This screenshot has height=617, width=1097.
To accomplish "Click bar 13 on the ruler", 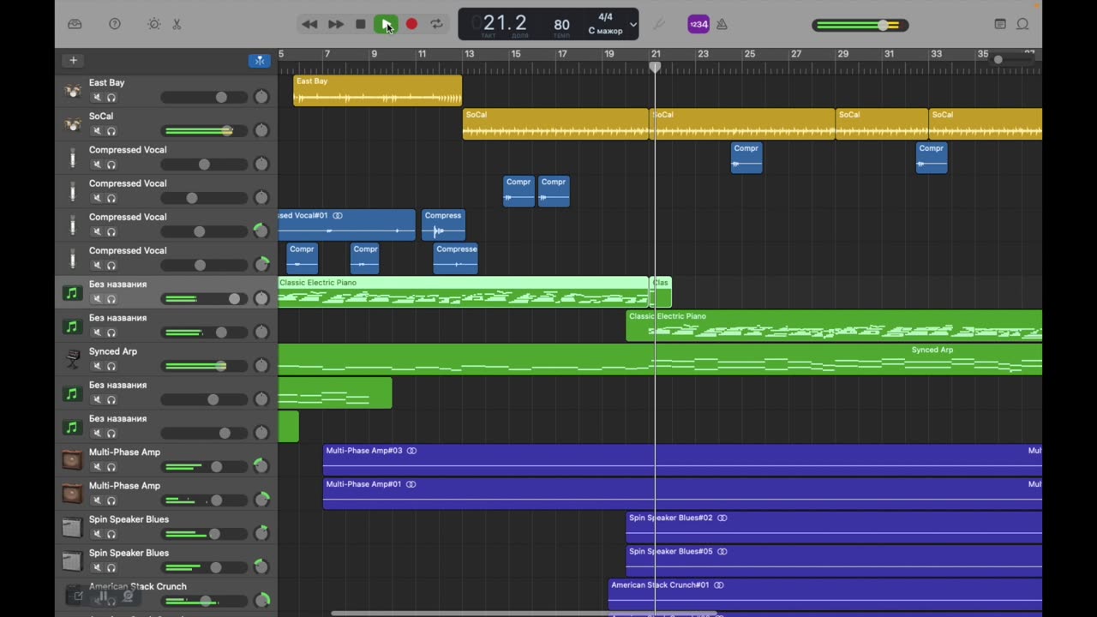I will pos(469,54).
